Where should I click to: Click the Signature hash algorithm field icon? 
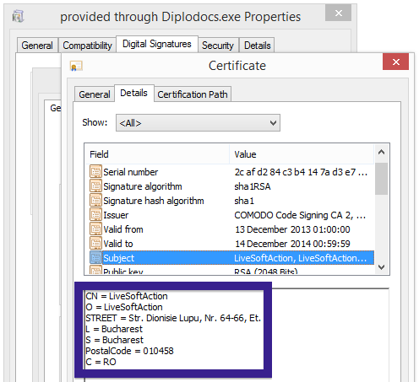click(x=95, y=200)
